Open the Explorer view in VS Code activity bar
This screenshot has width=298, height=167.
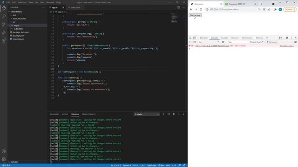point(4,8)
